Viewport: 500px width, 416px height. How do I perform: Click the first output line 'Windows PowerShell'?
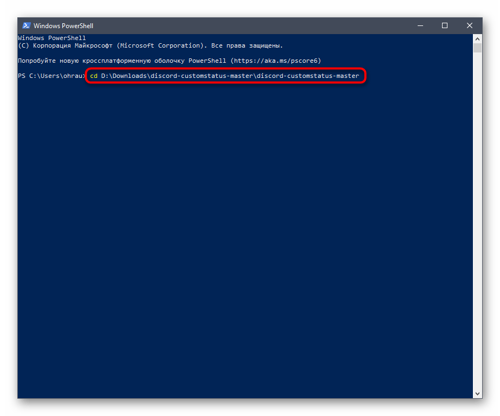pos(52,38)
